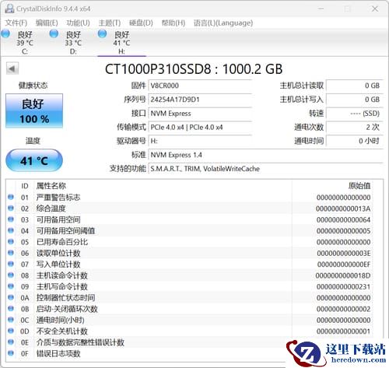Open the 文件(F) menu
The width and height of the screenshot is (389, 368).
point(16,23)
